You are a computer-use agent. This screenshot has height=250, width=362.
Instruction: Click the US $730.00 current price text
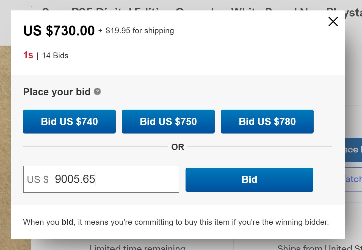59,30
